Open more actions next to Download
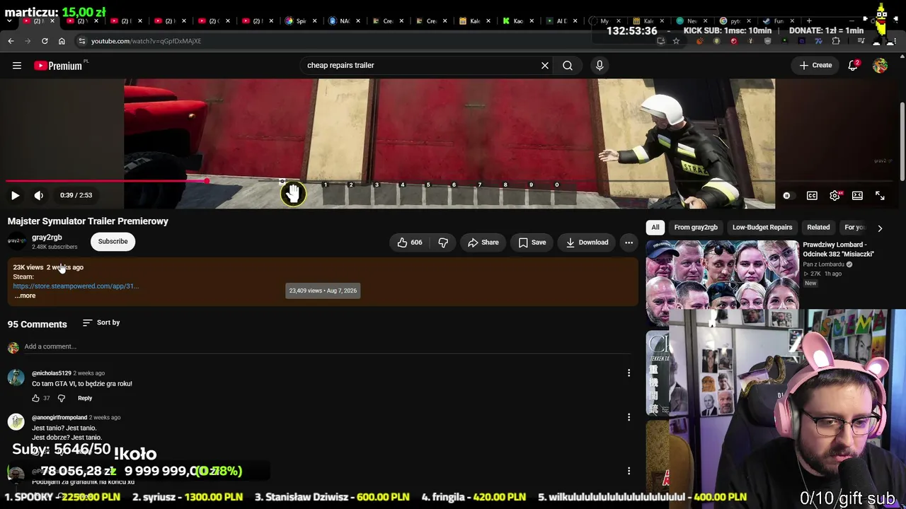Screen dimensions: 906x509 coord(629,242)
